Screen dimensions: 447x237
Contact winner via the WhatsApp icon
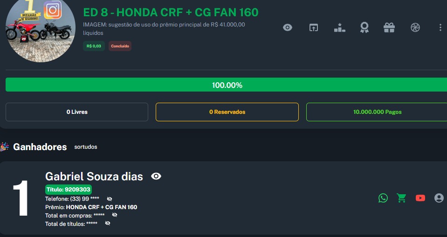[x=383, y=198]
